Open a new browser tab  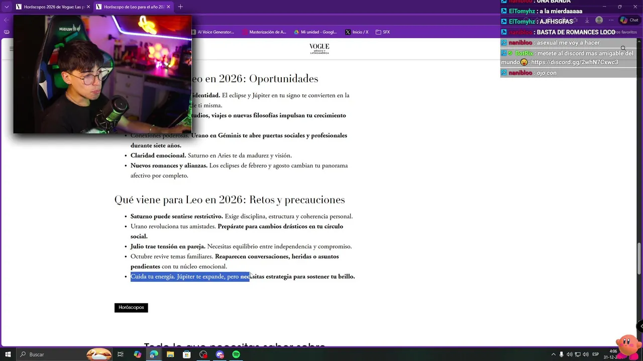pos(180,7)
